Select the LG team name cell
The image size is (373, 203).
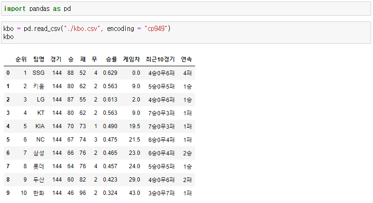click(x=41, y=99)
